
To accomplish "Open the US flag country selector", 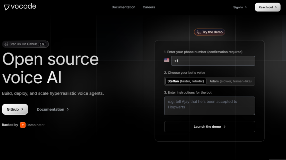I will coord(167,60).
